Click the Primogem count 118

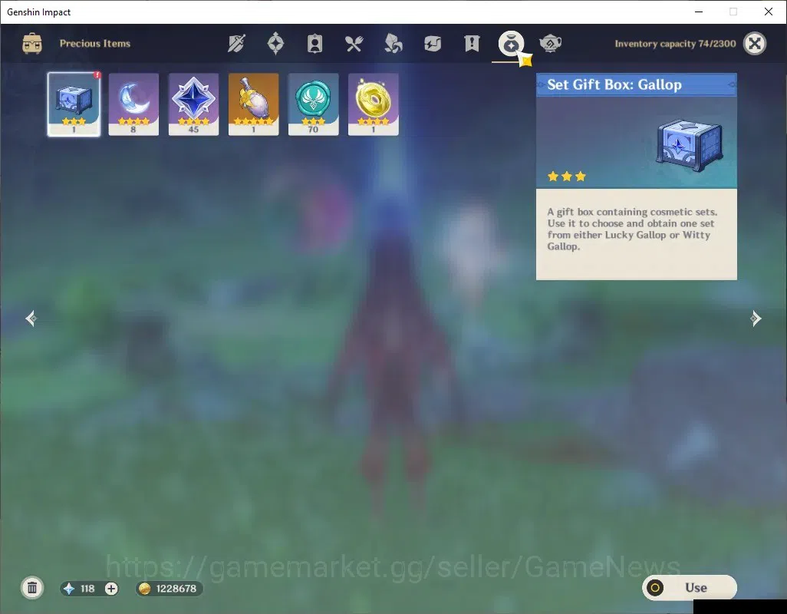pos(87,589)
